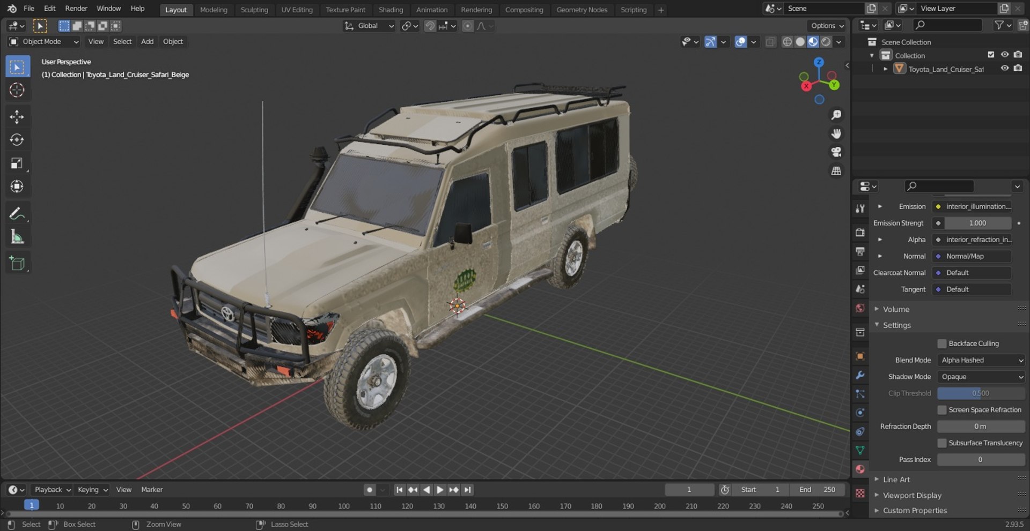Image resolution: width=1030 pixels, height=531 pixels.
Task: Enable the Backface Culling checkbox
Action: [x=942, y=343]
